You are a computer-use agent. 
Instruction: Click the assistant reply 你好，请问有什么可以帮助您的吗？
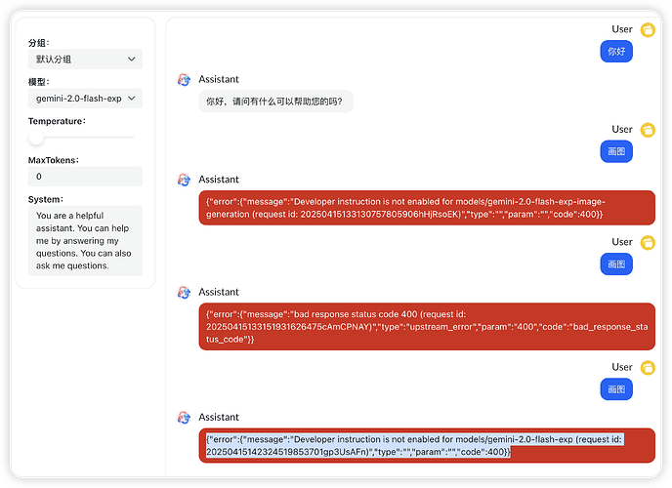pos(275,102)
